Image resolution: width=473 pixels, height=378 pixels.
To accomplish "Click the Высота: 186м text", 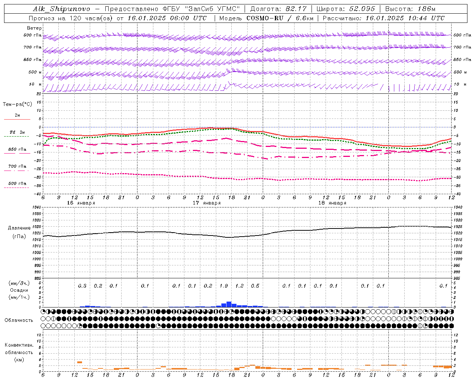I will coord(410,9).
